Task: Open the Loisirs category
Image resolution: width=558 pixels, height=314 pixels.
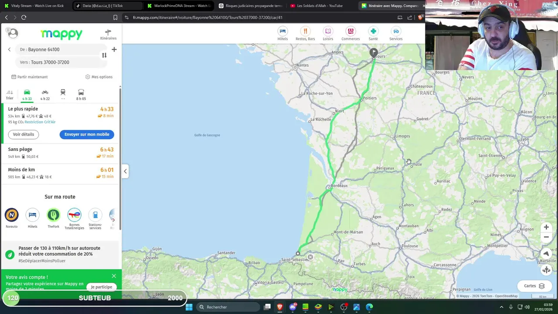Action: (x=328, y=34)
